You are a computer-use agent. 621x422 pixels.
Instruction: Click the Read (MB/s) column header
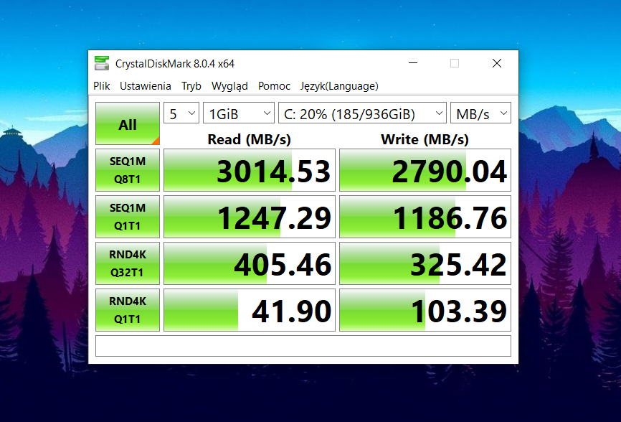point(249,139)
